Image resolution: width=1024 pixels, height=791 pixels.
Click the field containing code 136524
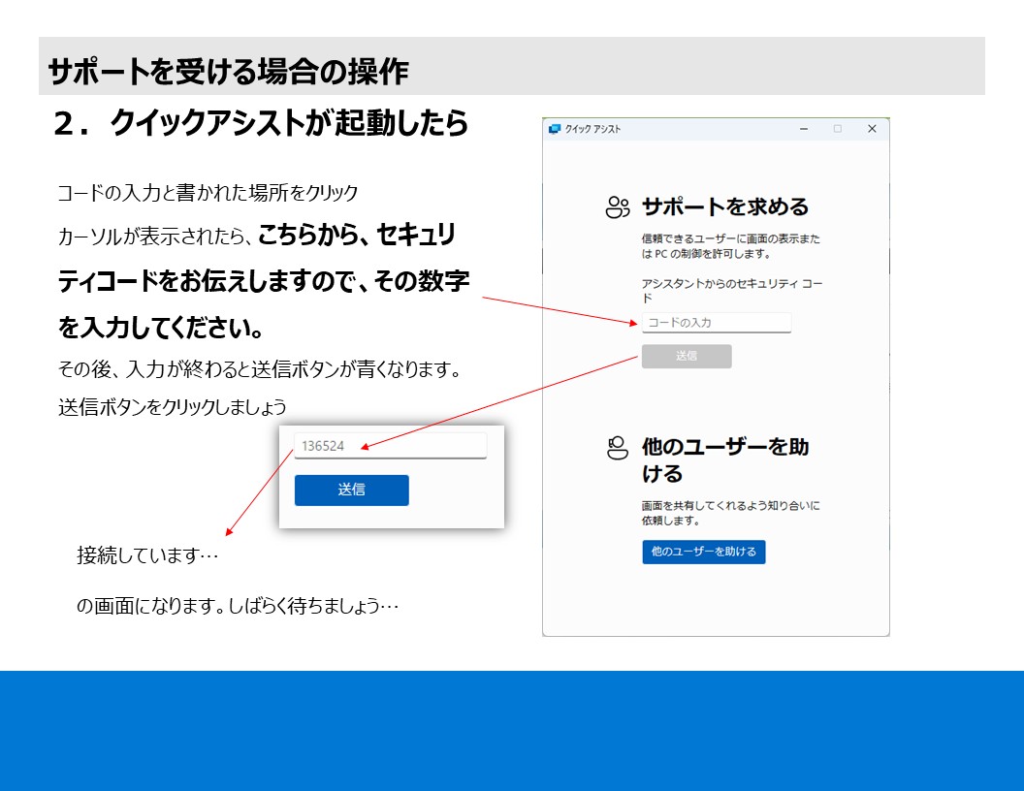pos(391,446)
